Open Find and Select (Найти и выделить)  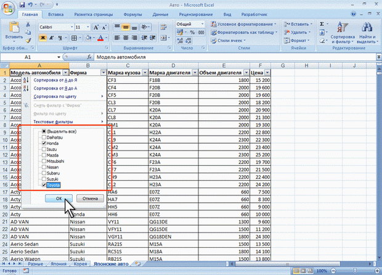click(x=367, y=33)
